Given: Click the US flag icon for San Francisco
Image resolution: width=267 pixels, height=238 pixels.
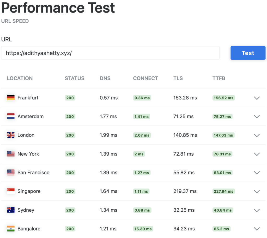Looking at the screenshot, I should 10,173.
